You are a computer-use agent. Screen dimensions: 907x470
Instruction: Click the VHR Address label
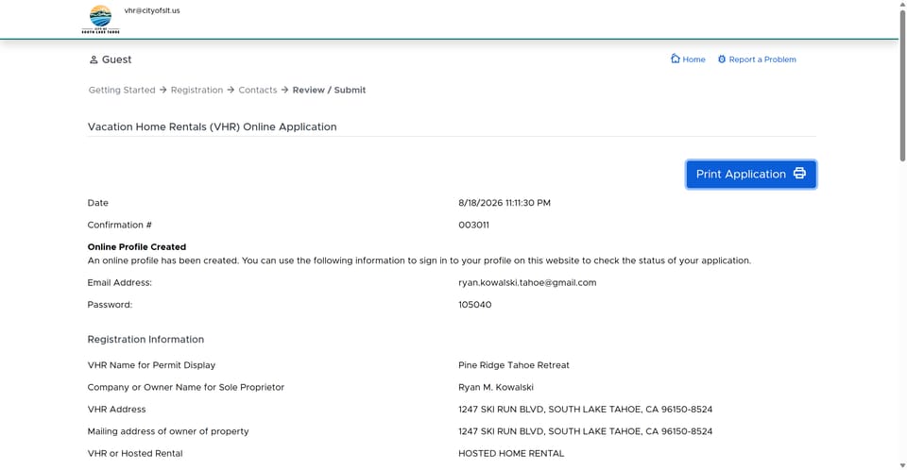pyautogui.click(x=116, y=410)
